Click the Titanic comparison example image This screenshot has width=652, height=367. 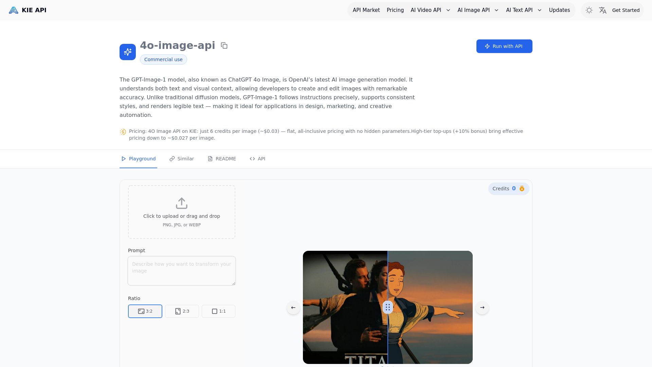coord(388,307)
